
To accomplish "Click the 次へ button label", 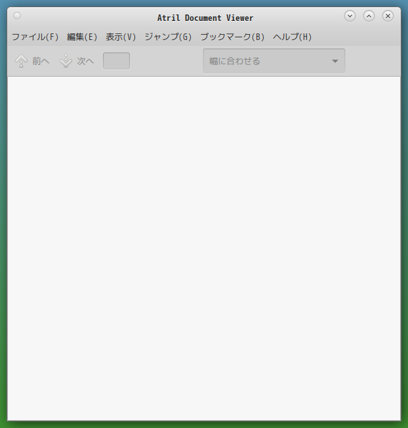I will coord(85,61).
